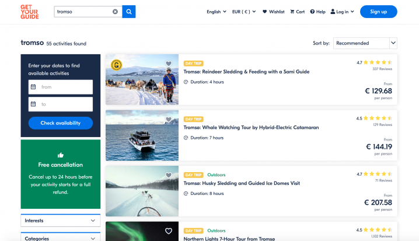Expand the Log in menu
Image resolution: width=419 pixels, height=241 pixels.
coord(343,12)
